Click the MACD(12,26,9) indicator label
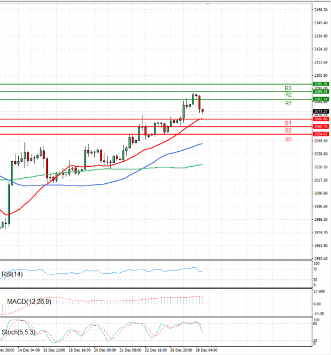 tap(29, 301)
